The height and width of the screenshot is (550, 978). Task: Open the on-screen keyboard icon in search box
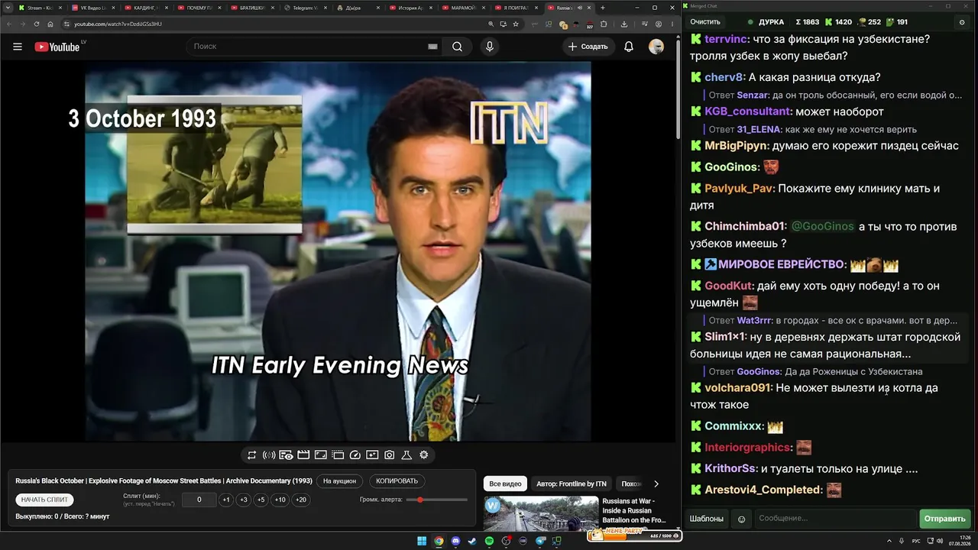pyautogui.click(x=432, y=47)
